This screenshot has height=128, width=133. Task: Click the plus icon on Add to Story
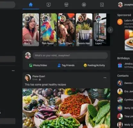click(x=27, y=19)
